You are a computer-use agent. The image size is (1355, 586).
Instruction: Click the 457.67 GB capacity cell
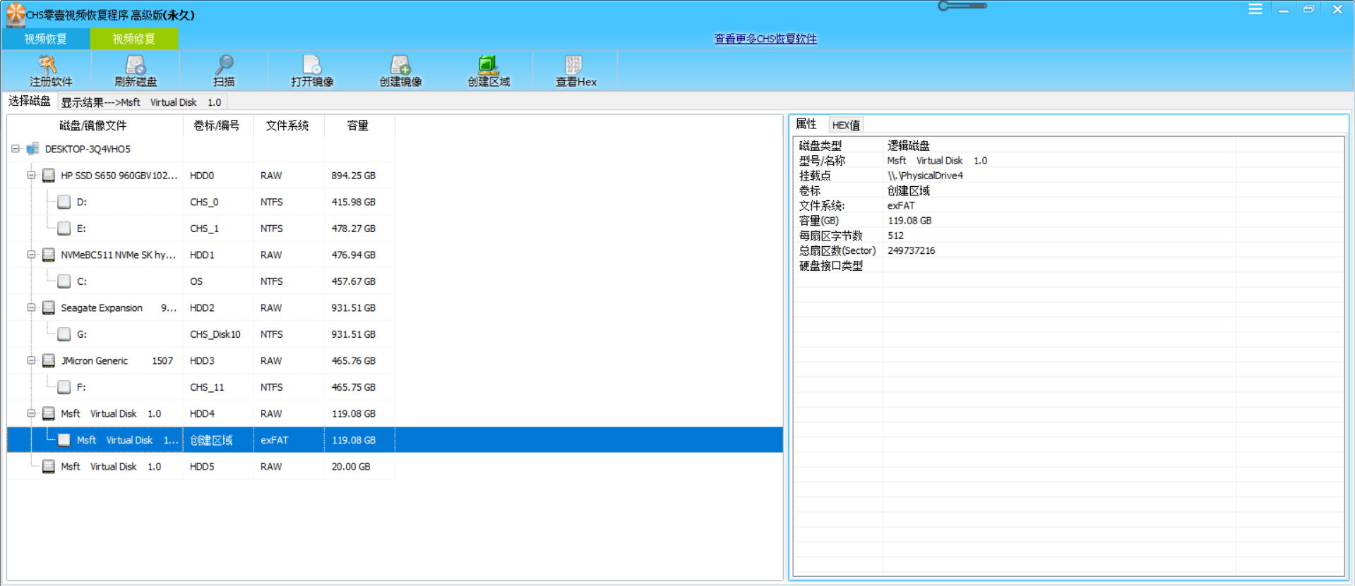(354, 281)
